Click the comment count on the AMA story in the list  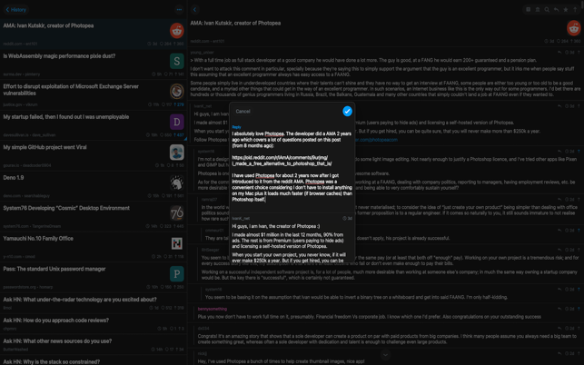(x=165, y=44)
